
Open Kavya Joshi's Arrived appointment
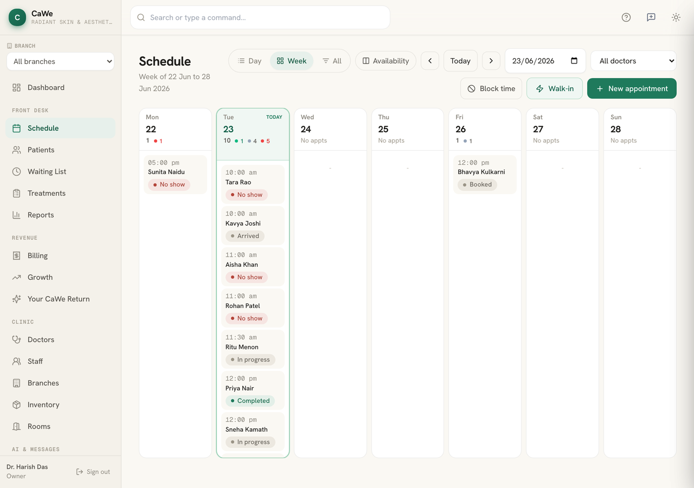(253, 226)
